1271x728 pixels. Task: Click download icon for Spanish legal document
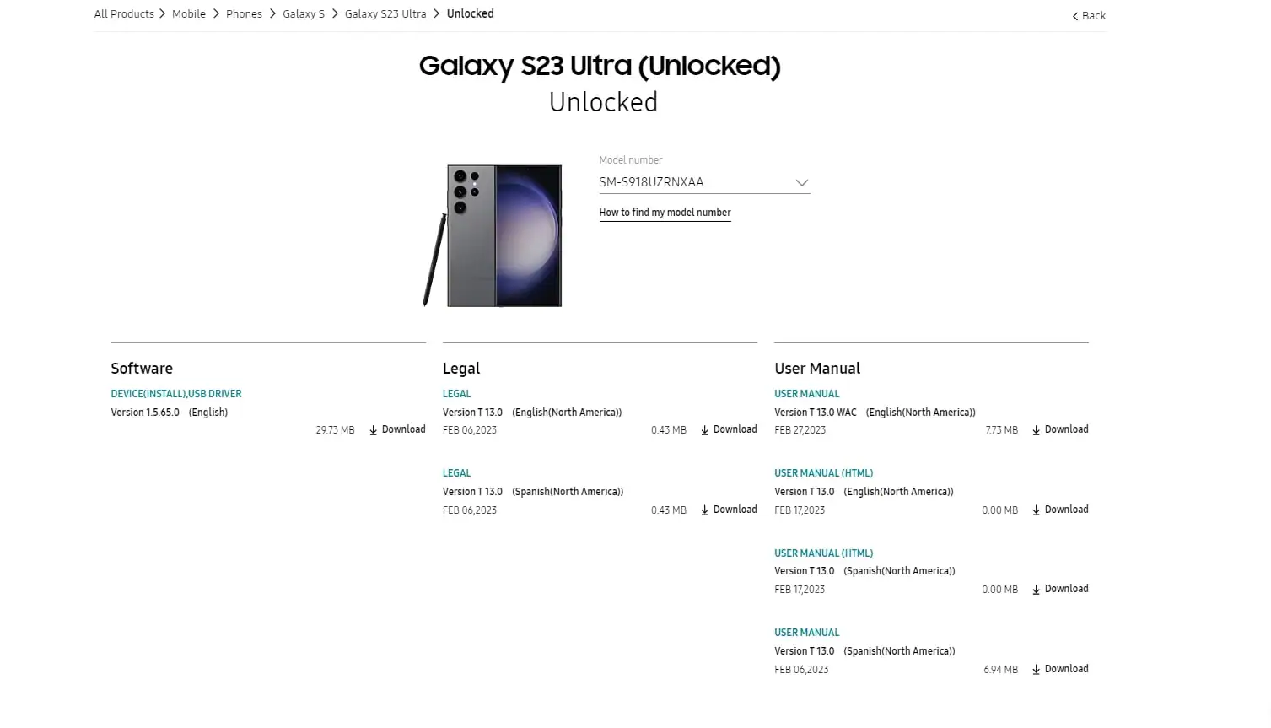point(704,510)
